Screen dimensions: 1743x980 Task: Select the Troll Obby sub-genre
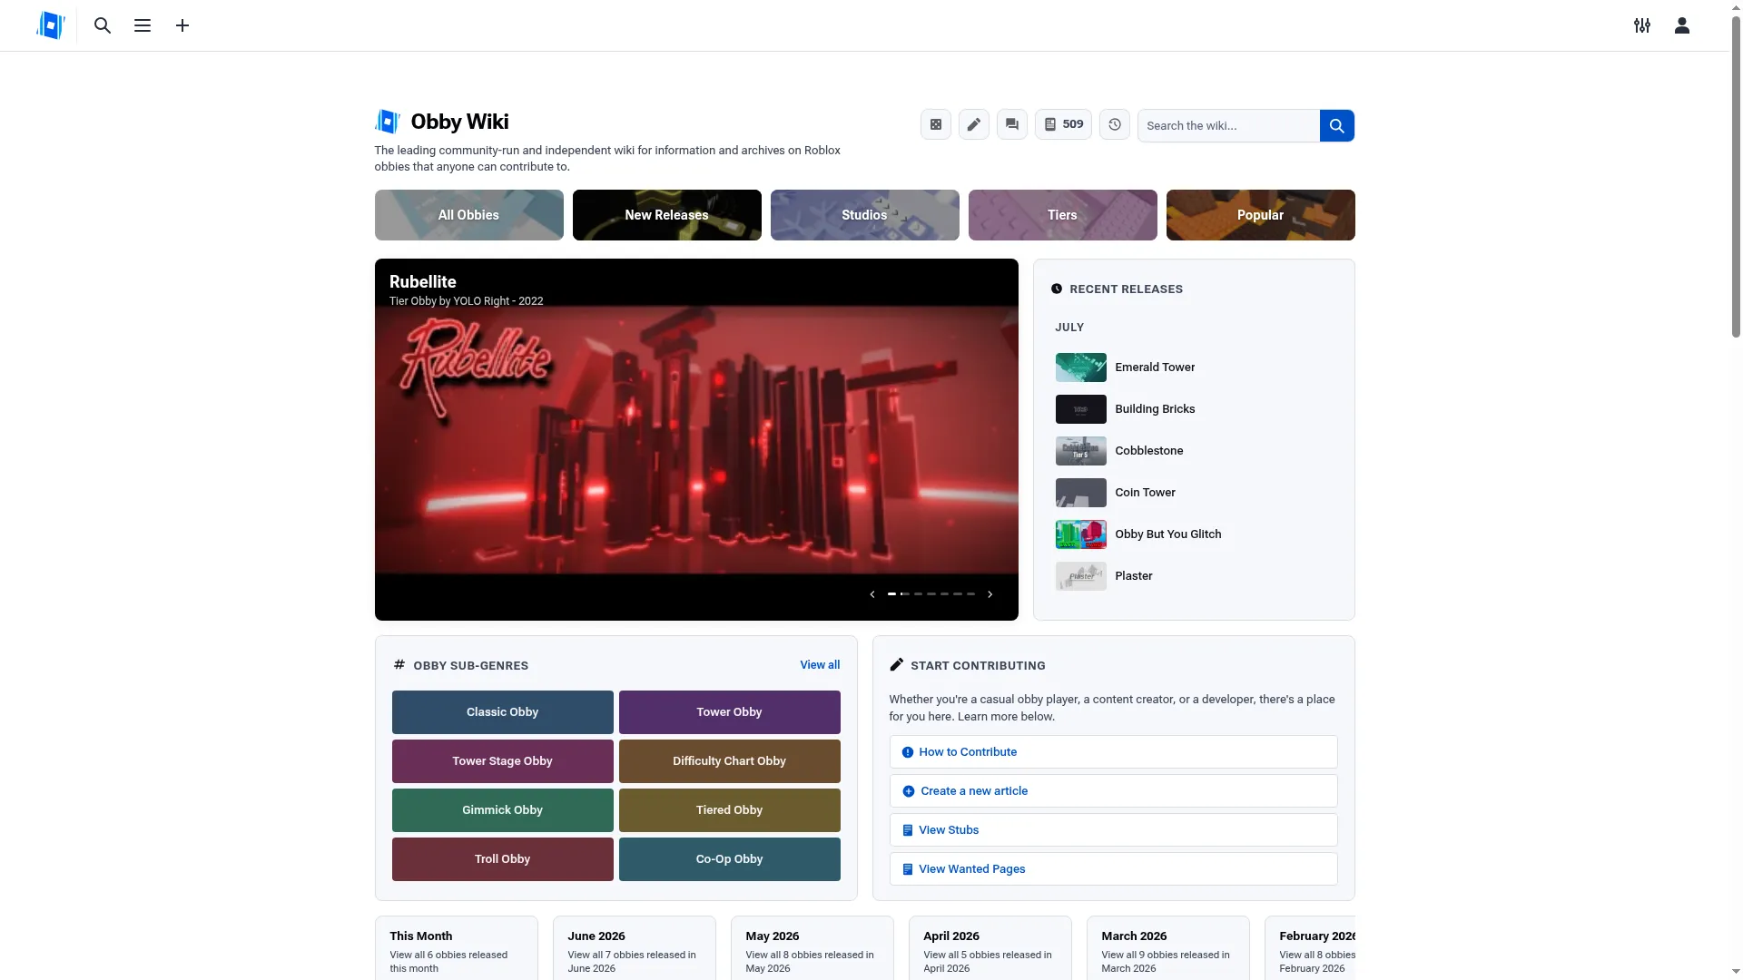coord(503,859)
